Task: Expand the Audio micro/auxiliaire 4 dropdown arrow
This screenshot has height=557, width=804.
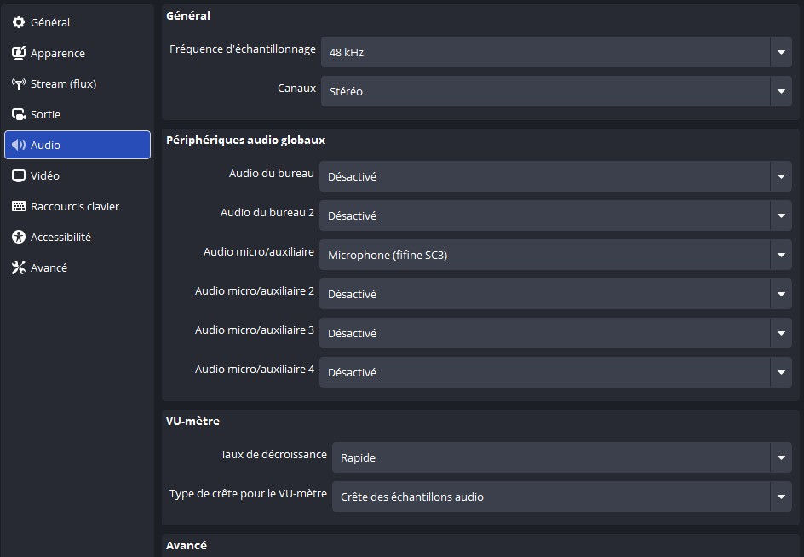Action: (781, 372)
